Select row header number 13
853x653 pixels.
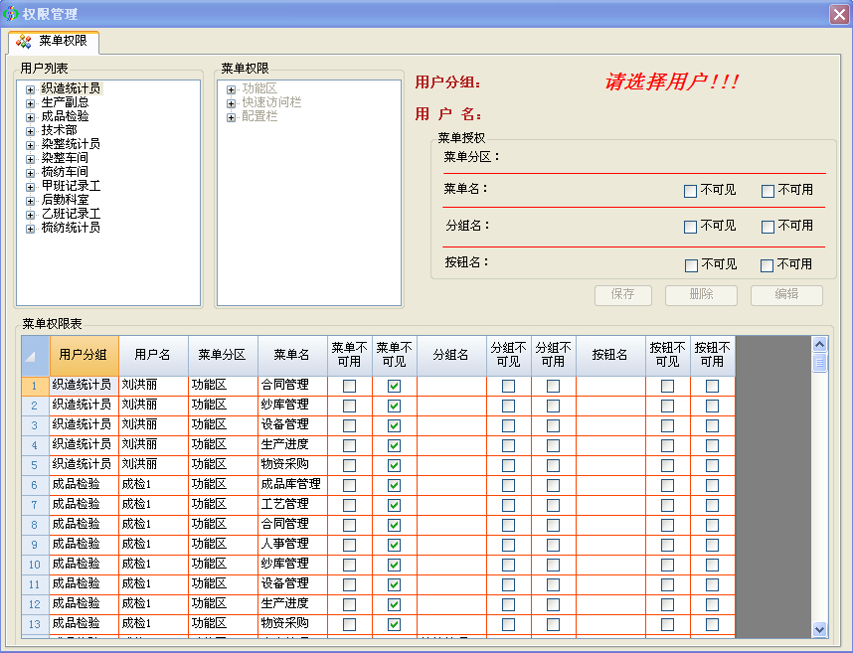[36, 624]
